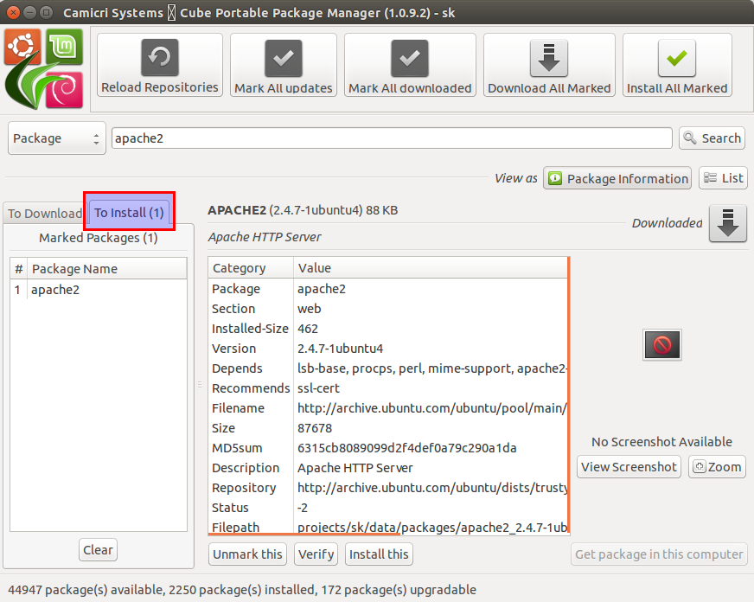This screenshot has height=602, width=754.
Task: Click the View Screenshot button
Action: point(629,467)
